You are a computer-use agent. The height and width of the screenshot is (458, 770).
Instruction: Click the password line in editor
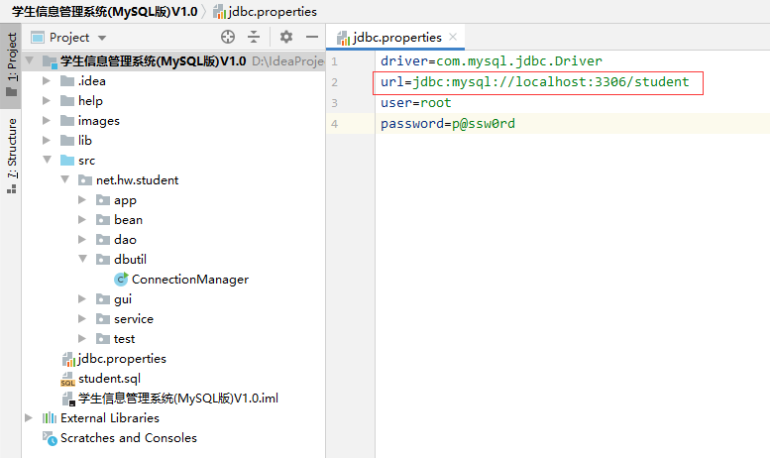[x=448, y=123]
